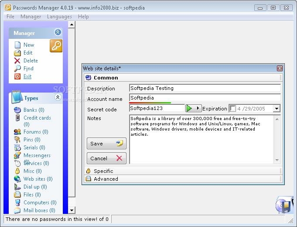
Task: Click the Types notepad icon
Action: tap(17, 97)
